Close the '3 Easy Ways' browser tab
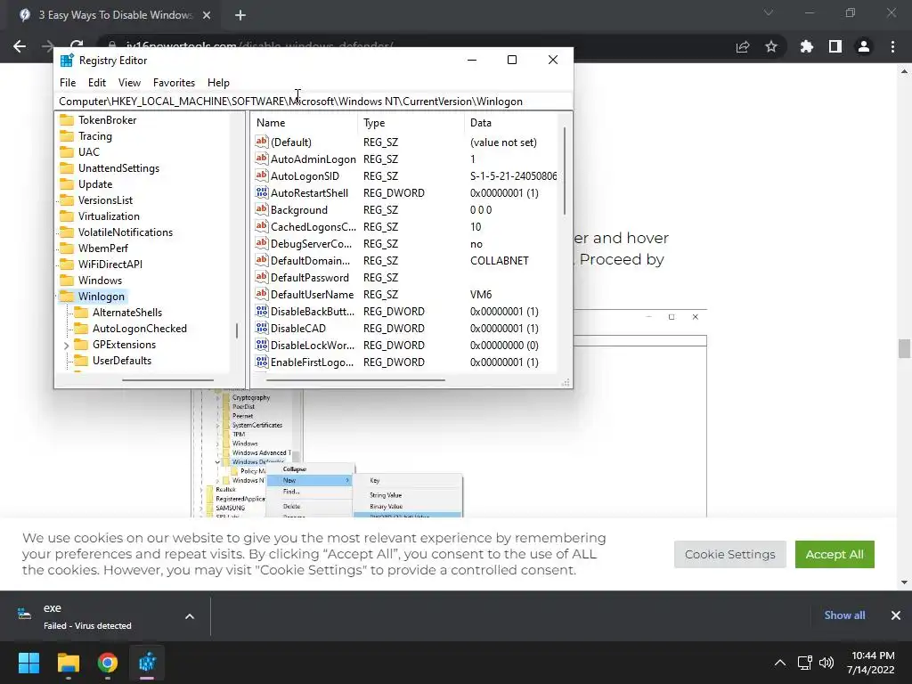The image size is (912, 684). coord(207,15)
